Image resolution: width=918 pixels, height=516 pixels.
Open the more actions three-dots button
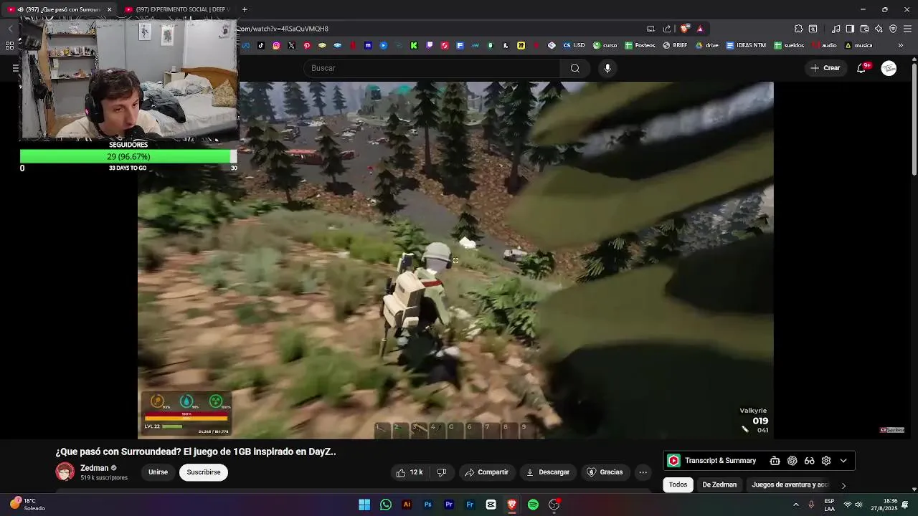click(643, 472)
